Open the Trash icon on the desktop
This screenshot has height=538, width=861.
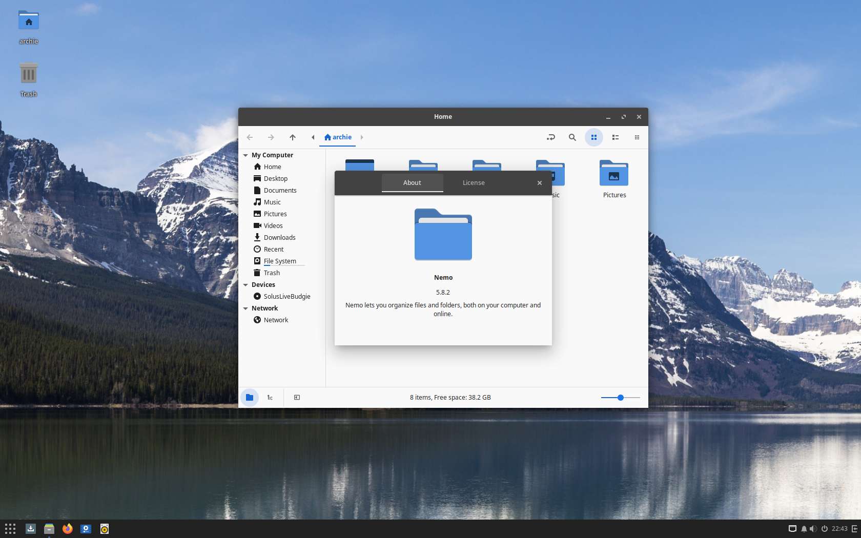29,79
